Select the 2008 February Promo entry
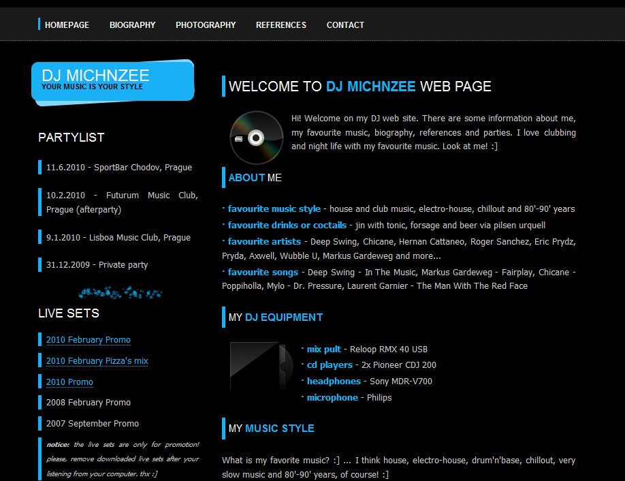 pos(88,402)
